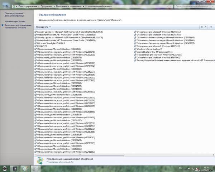The height and width of the screenshot is (172, 215).
Task: Open Панель управления домашняя страница link
Action: coord(15,15)
